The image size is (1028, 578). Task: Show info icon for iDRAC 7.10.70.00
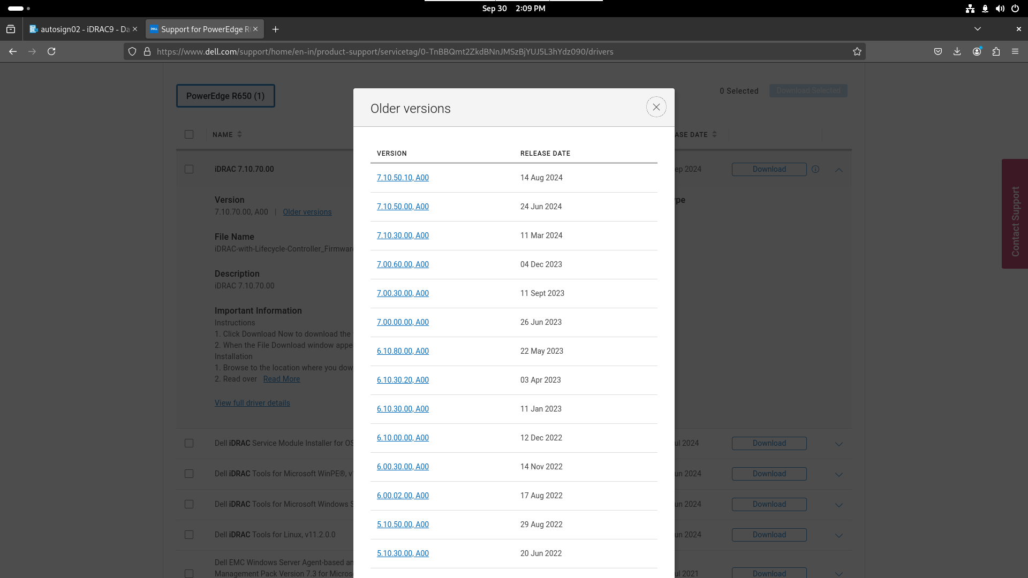[x=815, y=169]
